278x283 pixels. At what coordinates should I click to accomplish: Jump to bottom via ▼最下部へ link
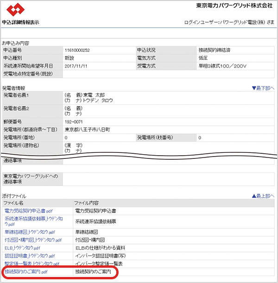tap(263, 88)
